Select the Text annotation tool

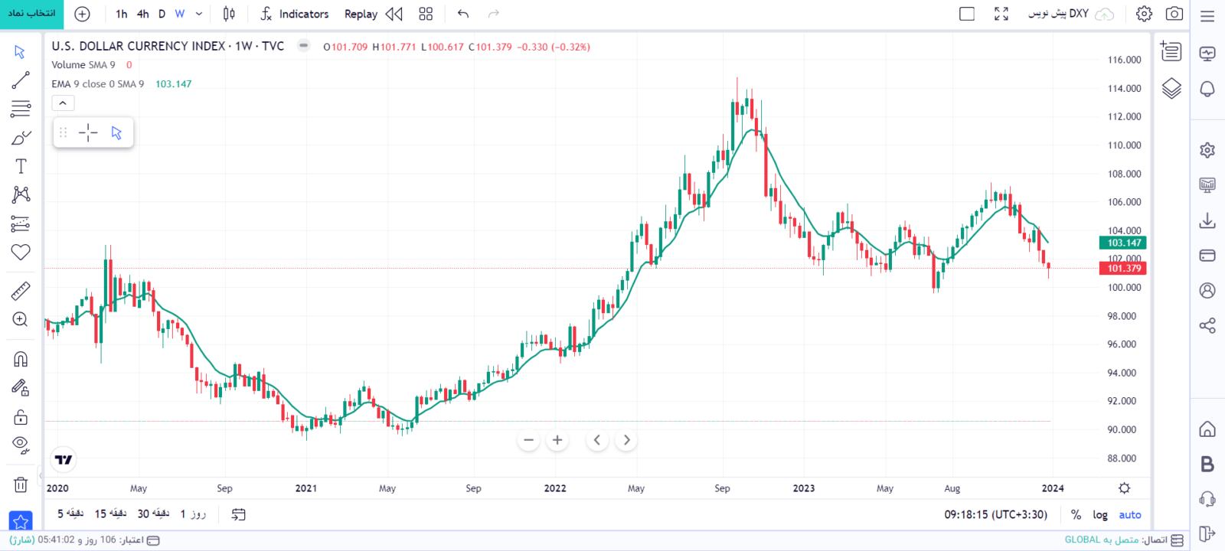(x=21, y=167)
